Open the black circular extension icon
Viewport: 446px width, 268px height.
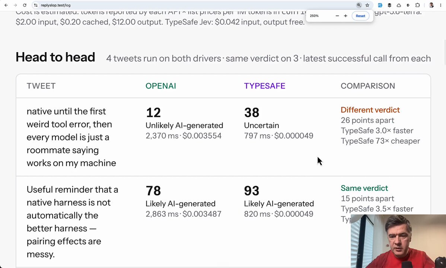pyautogui.click(x=408, y=5)
